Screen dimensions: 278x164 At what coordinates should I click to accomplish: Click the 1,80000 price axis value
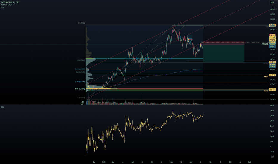tap(273, 10)
